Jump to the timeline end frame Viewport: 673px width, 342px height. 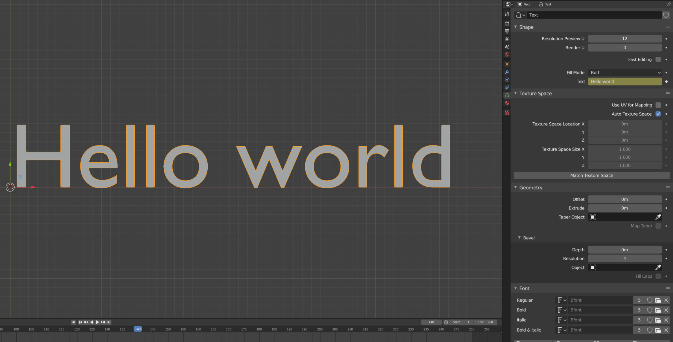109,322
